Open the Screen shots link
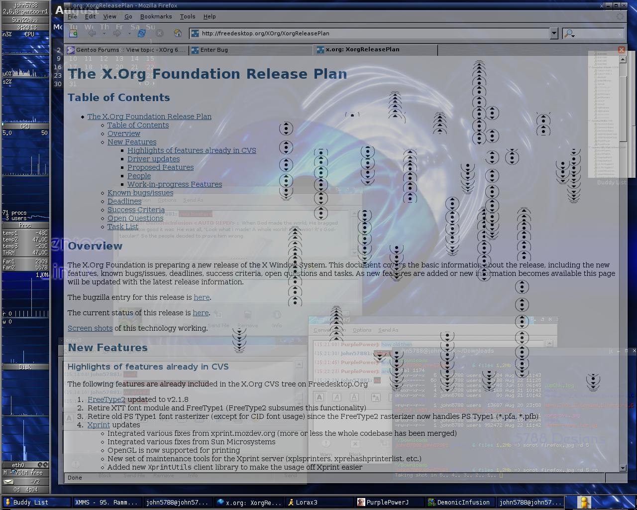 point(90,328)
